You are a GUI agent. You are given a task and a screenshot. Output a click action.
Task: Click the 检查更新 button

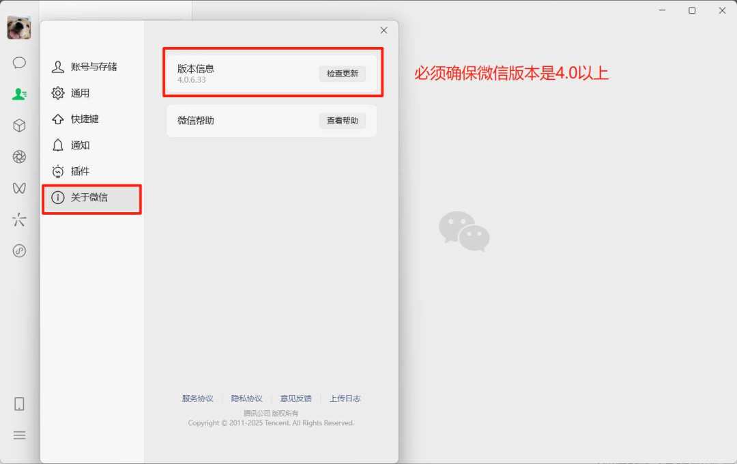[x=342, y=73]
